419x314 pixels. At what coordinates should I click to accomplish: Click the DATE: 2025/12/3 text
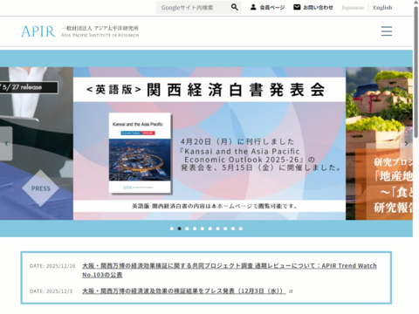click(x=51, y=291)
